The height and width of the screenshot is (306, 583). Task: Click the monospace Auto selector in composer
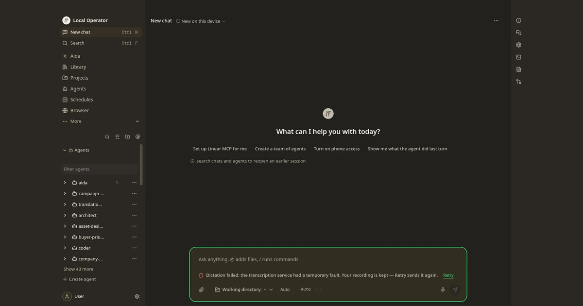[x=306, y=289]
